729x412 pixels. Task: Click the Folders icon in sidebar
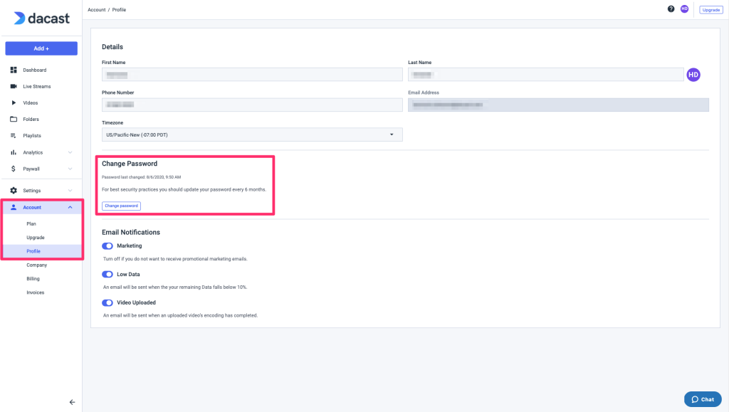14,119
